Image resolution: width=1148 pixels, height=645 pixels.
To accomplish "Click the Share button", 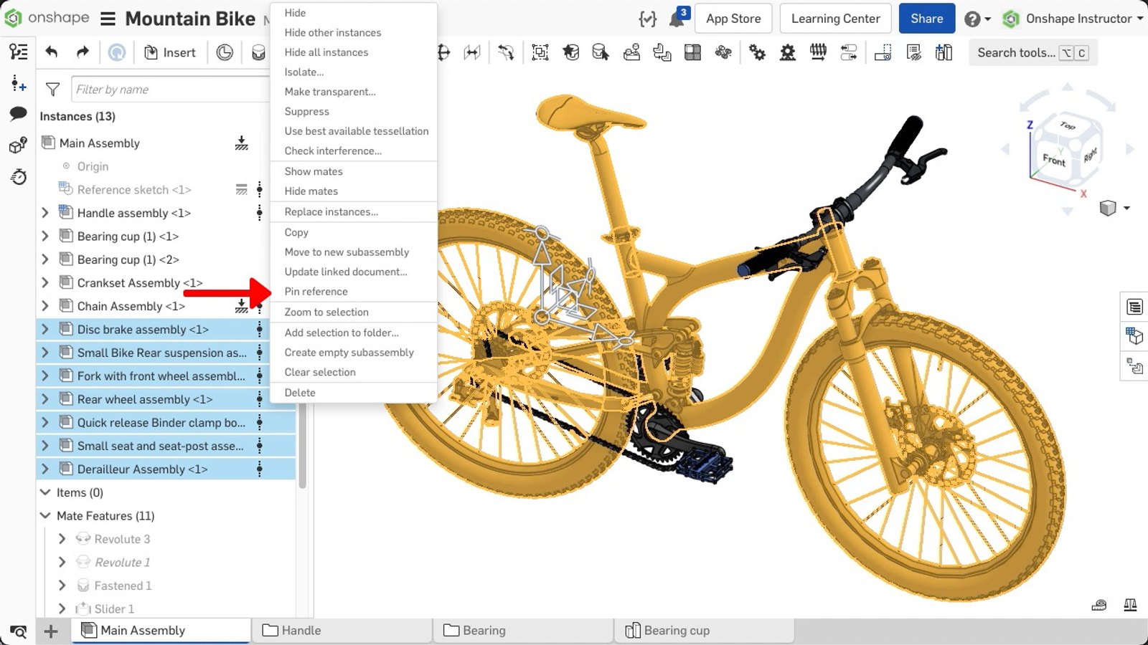I will point(926,19).
